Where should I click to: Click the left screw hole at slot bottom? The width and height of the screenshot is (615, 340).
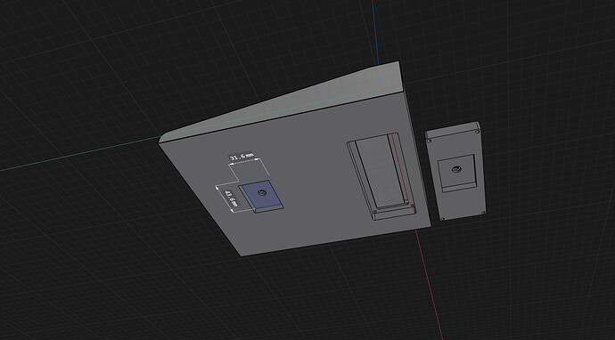tap(375, 212)
